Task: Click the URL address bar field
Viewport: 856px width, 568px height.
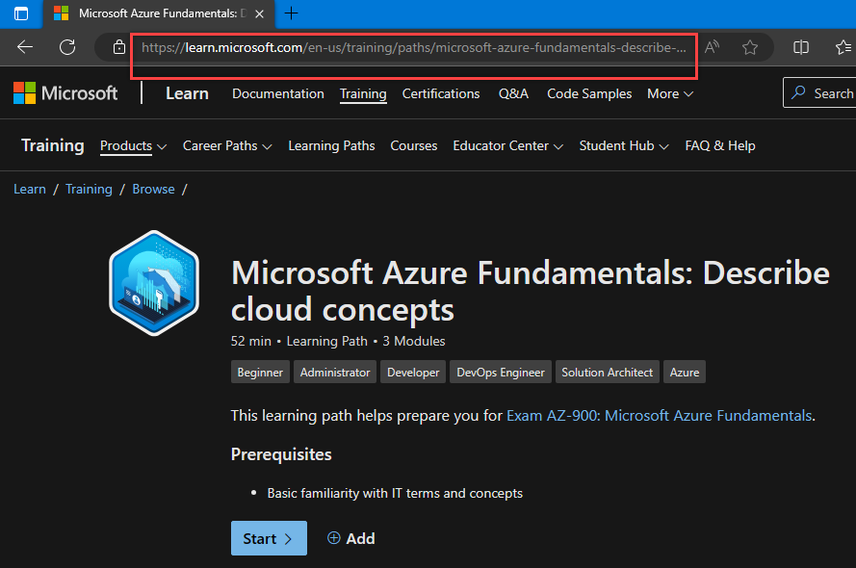Action: point(414,47)
